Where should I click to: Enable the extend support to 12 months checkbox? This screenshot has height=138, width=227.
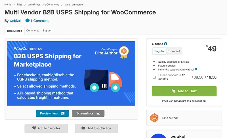click(x=154, y=77)
